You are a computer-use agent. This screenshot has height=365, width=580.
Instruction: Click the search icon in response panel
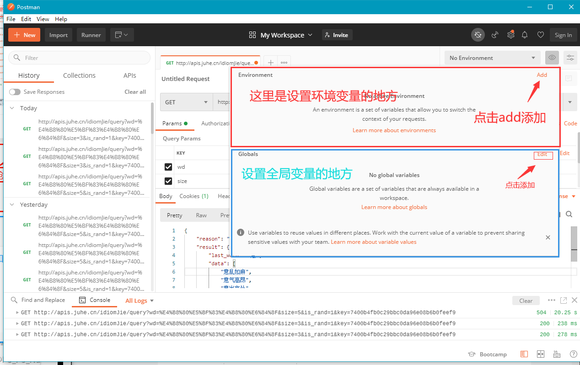pyautogui.click(x=569, y=214)
